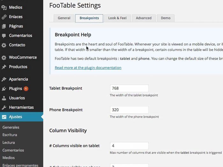Go to Escritura settings submenu
The width and height of the screenshot is (223, 167).
click(10, 135)
